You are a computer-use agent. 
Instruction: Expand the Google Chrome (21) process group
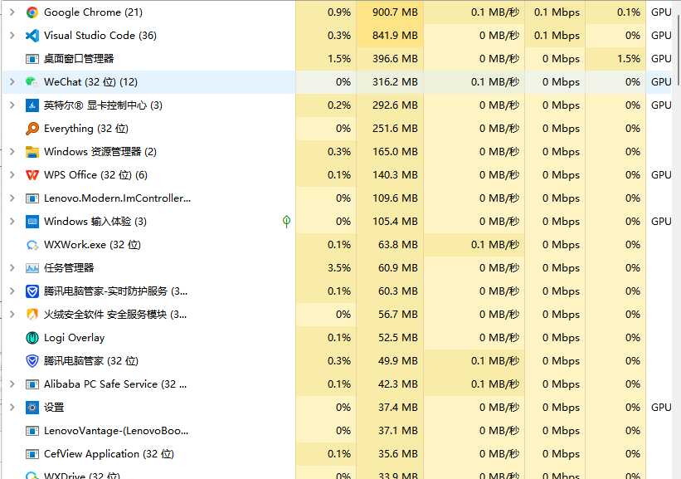[12, 12]
